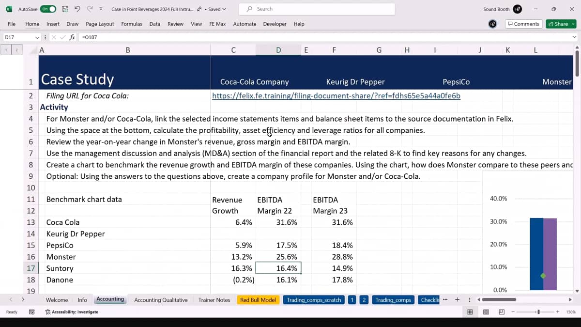Open the Comments pane
Image resolution: width=581 pixels, height=327 pixels.
524,24
